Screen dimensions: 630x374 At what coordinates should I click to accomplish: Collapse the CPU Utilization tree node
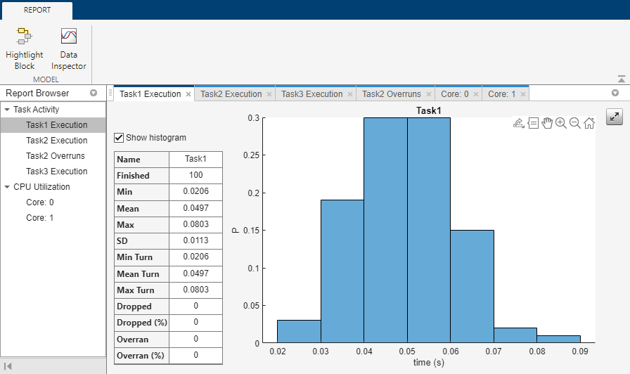click(7, 187)
